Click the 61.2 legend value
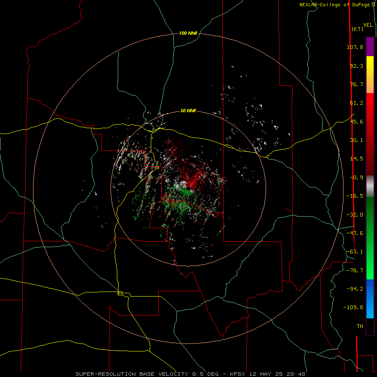377x377 pixels. click(356, 103)
